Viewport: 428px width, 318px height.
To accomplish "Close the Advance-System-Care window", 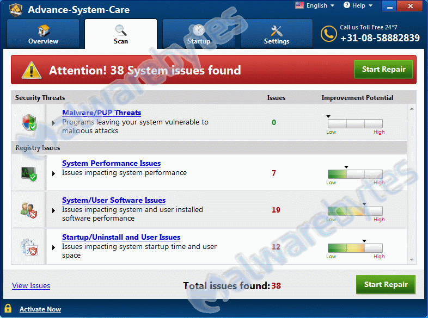I will (x=410, y=7).
